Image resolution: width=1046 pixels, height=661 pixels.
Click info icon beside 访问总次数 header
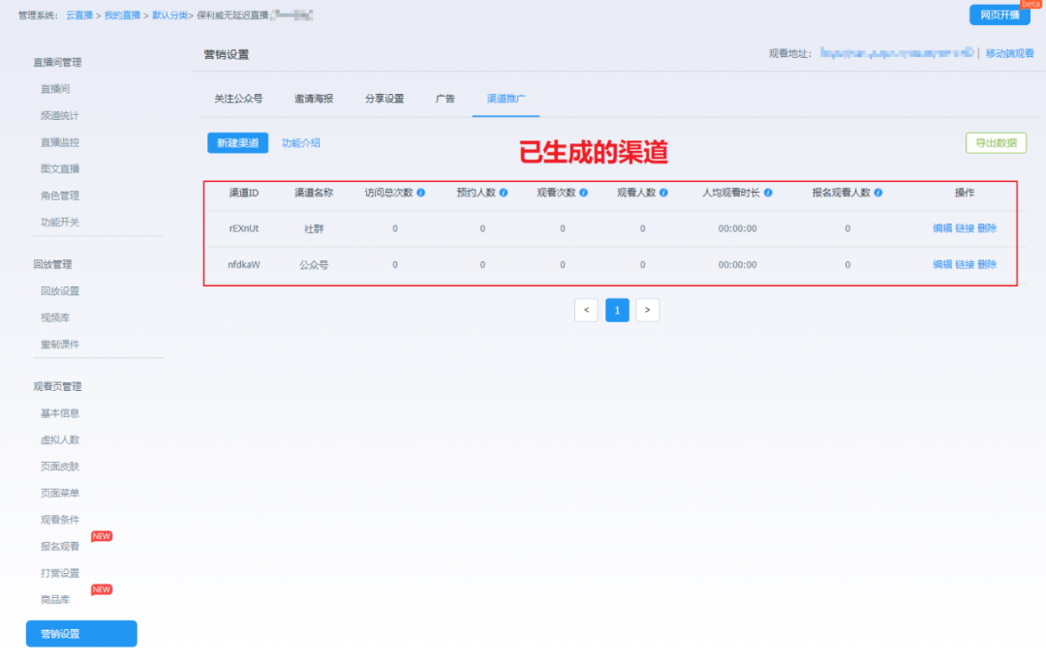[x=421, y=193]
